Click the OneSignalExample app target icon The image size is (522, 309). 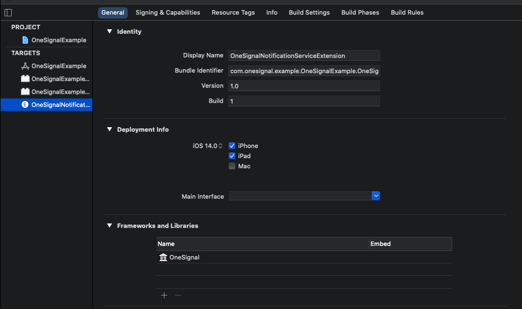[25, 66]
